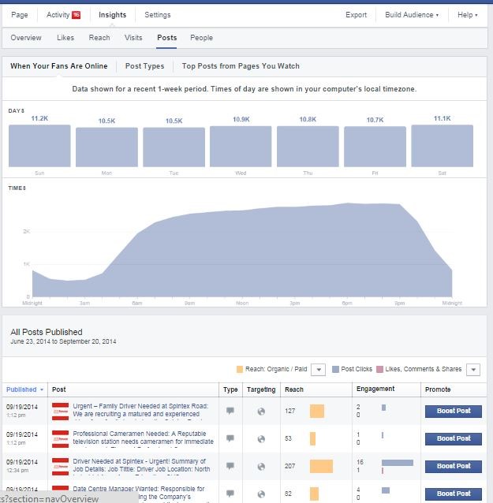The height and width of the screenshot is (503, 493).
Task: Boost the Professional Cameramen Needed post
Action: pyautogui.click(x=454, y=438)
